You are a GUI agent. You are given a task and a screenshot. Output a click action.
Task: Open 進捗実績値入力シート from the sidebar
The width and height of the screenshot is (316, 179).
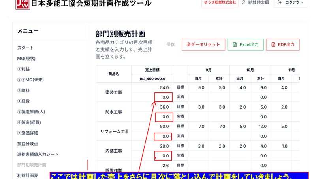(x=38, y=154)
